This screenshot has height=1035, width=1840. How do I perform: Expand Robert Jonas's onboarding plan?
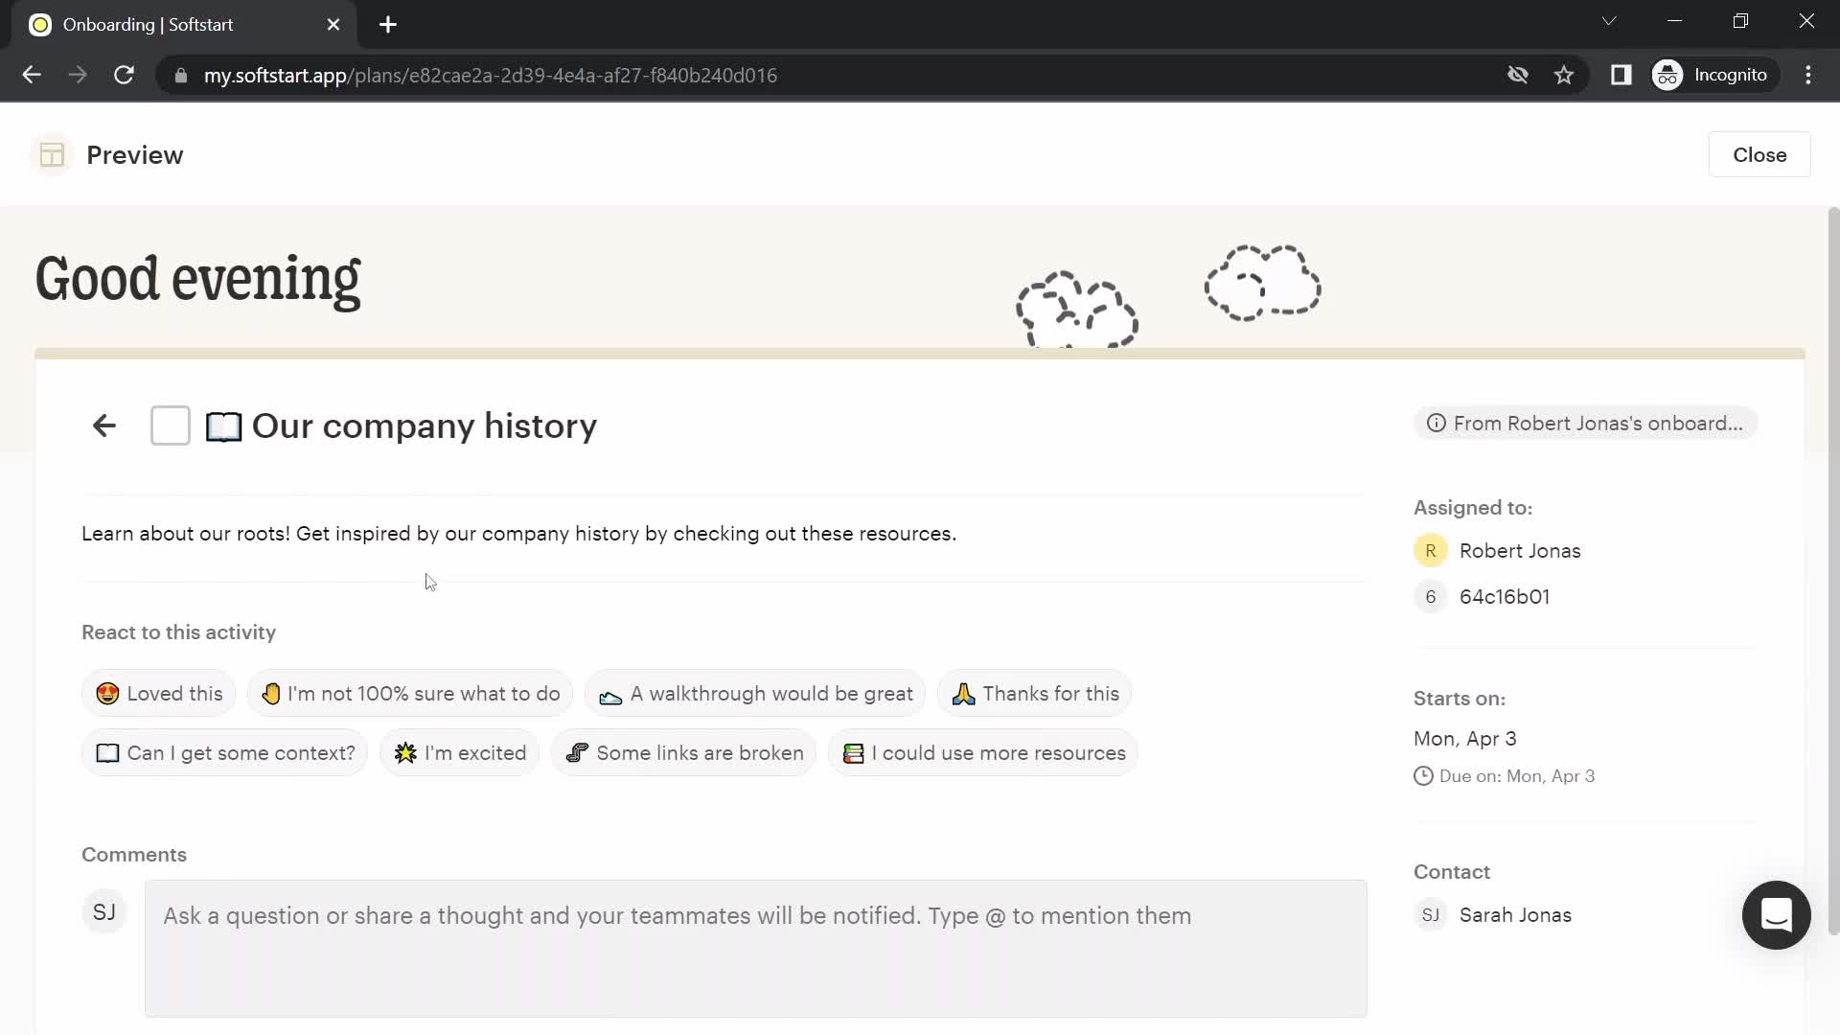(1590, 424)
